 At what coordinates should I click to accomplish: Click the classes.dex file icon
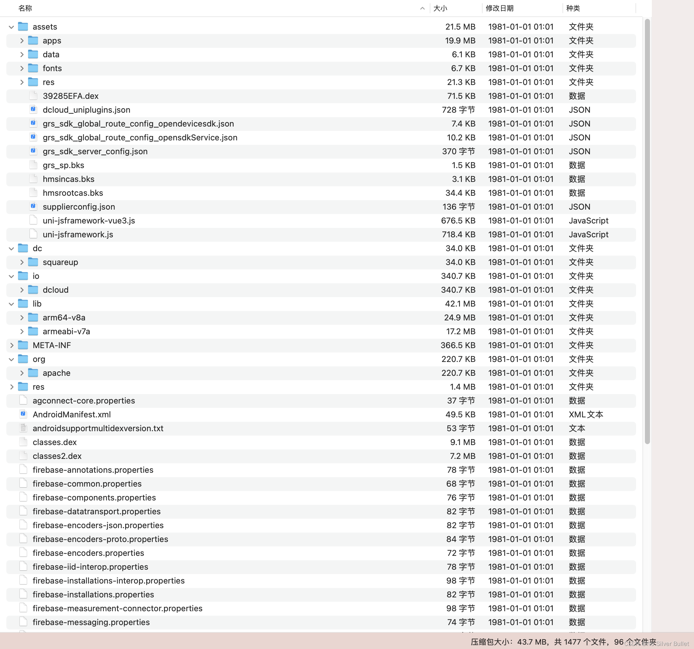tap(23, 442)
